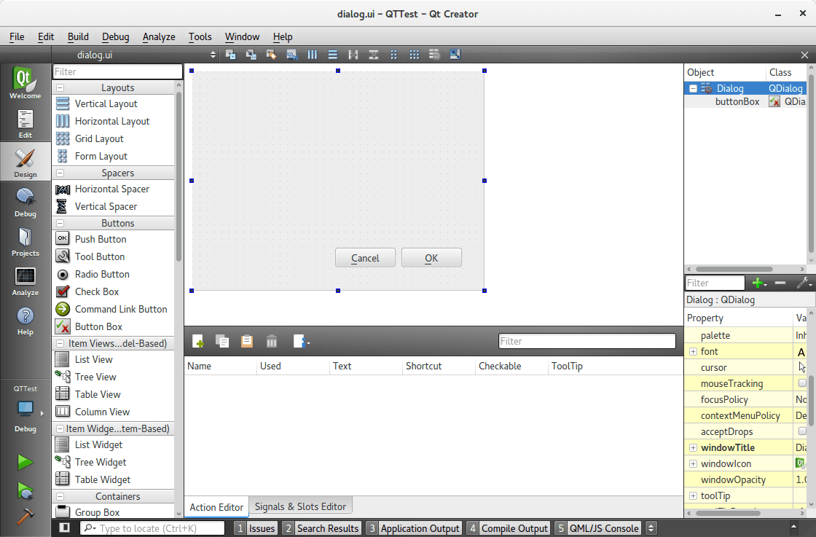Click widget box Filter input field

click(117, 71)
